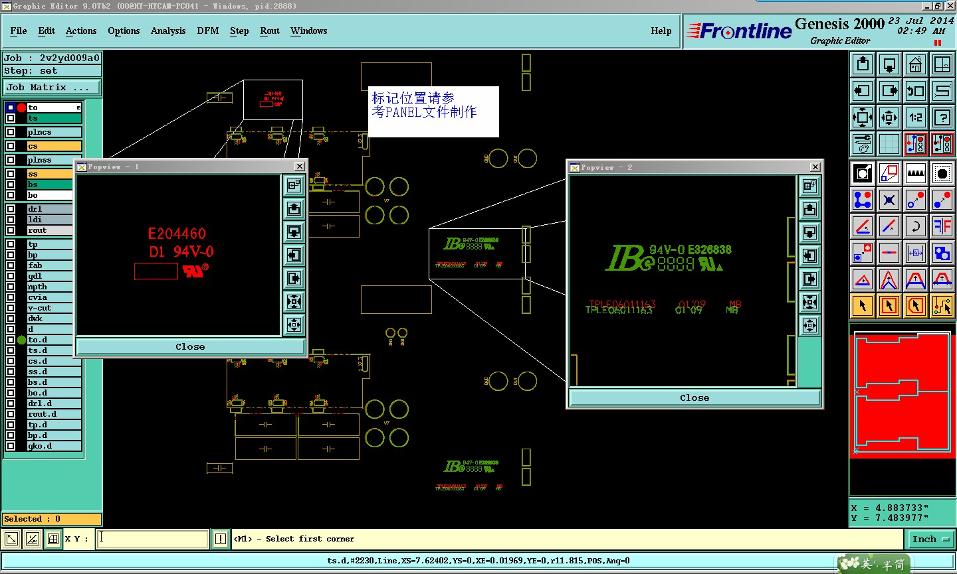
Task: Click the red board overview thumbnail
Action: [x=903, y=395]
